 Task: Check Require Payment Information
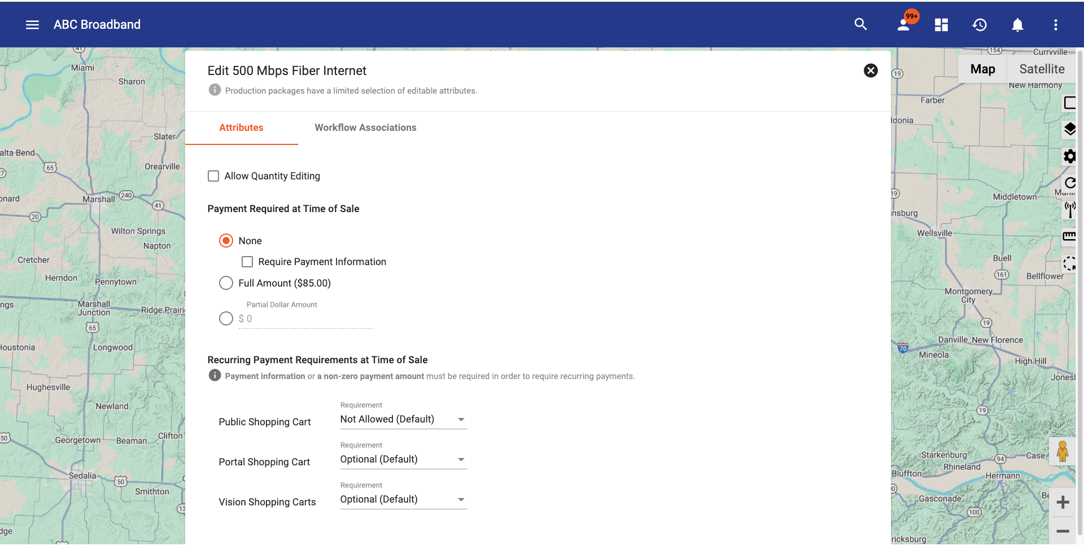point(247,262)
